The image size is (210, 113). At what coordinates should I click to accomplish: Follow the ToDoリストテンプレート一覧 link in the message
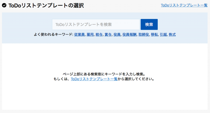94,79
